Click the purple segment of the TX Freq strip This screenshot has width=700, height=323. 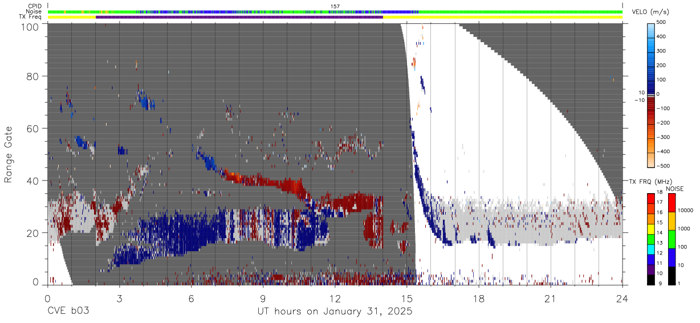(239, 17)
